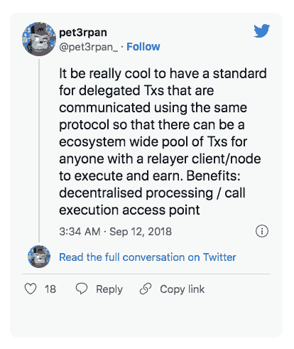Click the chain link copy icon
The width and height of the screenshot is (294, 349).
click(146, 289)
